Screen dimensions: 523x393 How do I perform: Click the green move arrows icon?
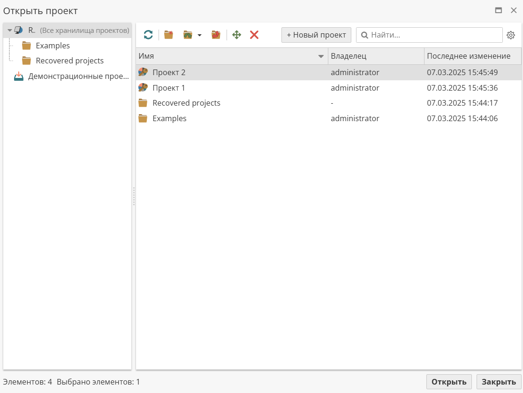(236, 35)
